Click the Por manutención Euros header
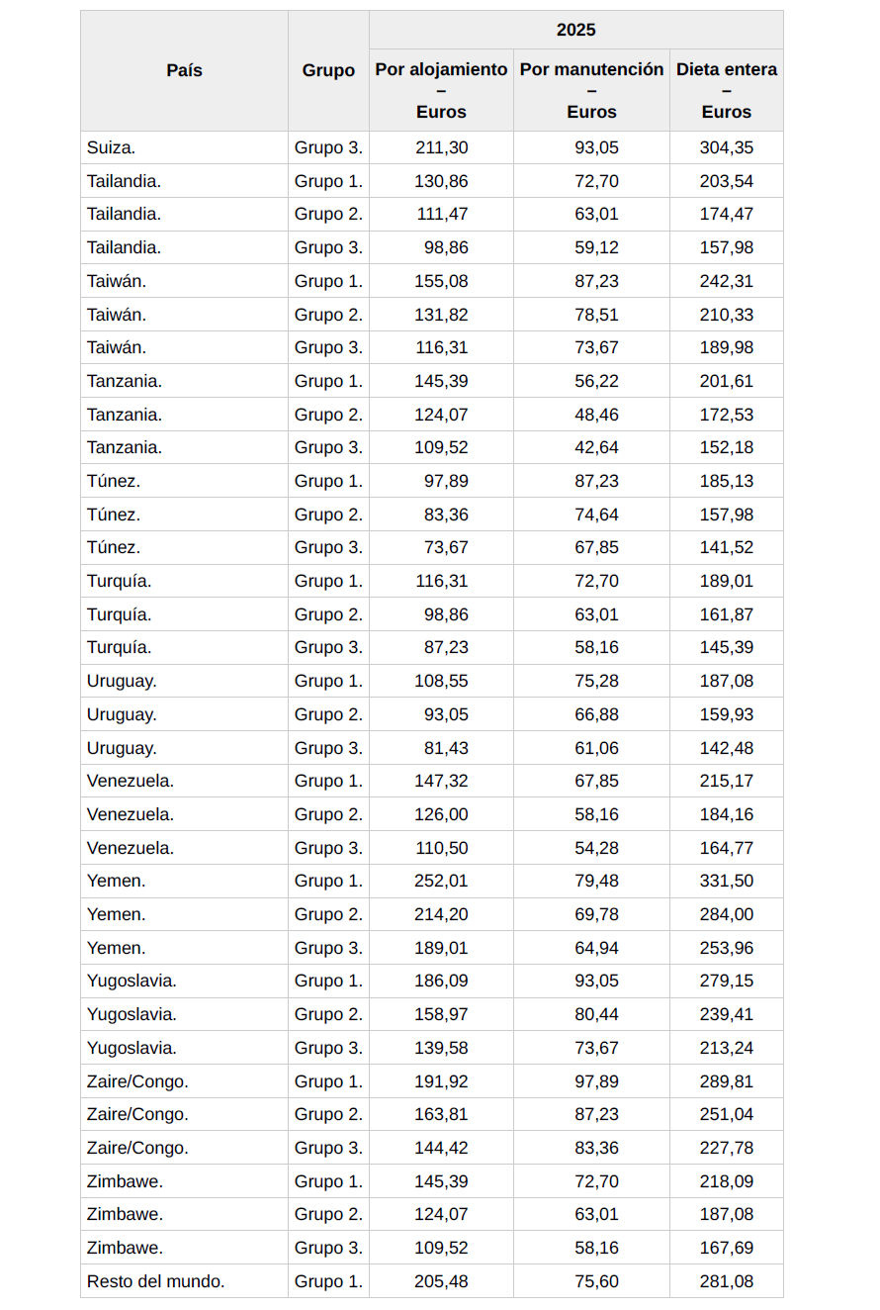Screen dimensions: 880x1310 (591, 90)
